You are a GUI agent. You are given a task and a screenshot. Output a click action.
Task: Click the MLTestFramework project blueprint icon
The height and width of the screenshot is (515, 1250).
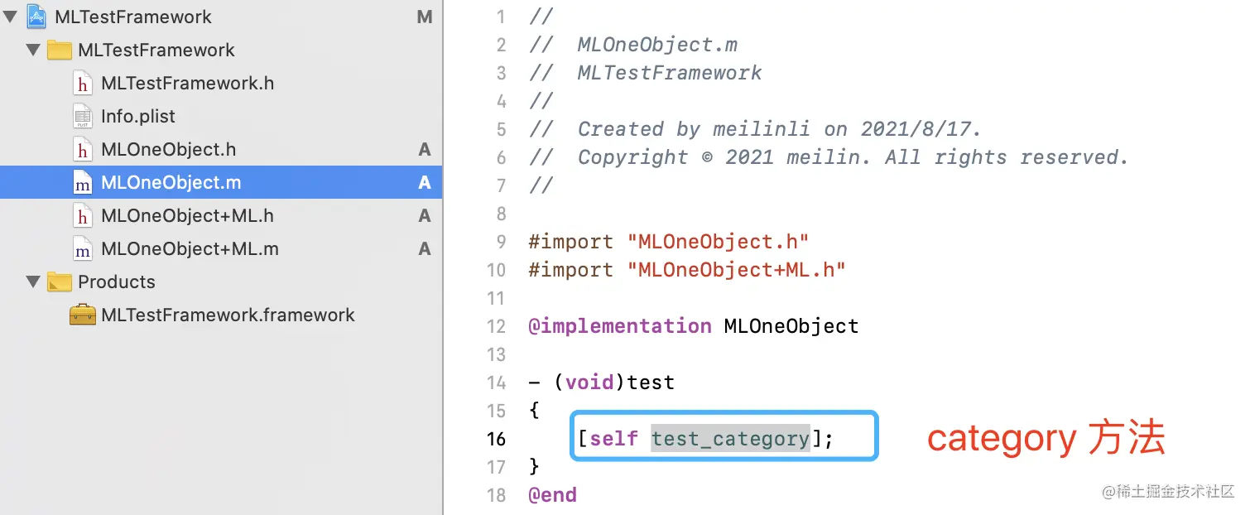(x=37, y=17)
